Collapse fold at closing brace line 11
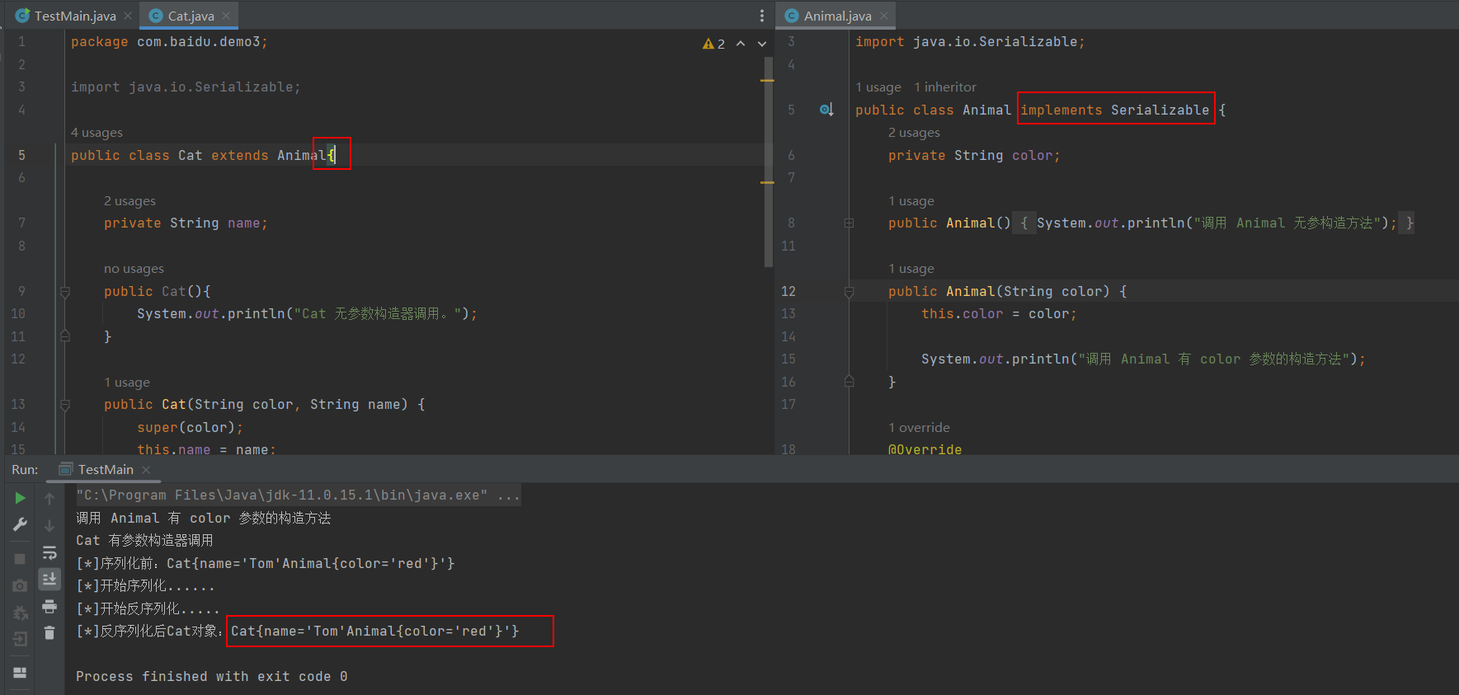 click(65, 336)
